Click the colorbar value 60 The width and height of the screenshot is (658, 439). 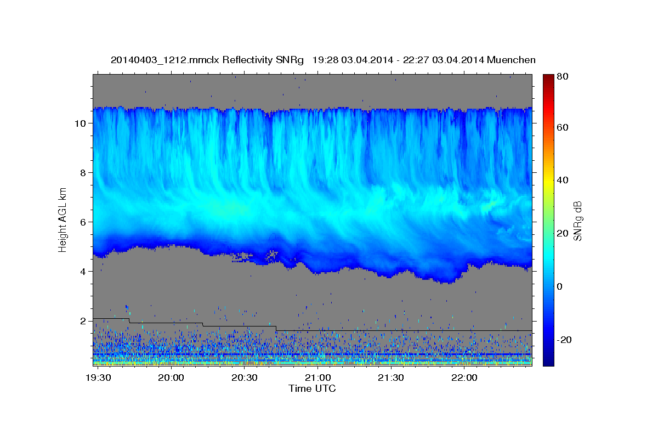[x=561, y=127]
